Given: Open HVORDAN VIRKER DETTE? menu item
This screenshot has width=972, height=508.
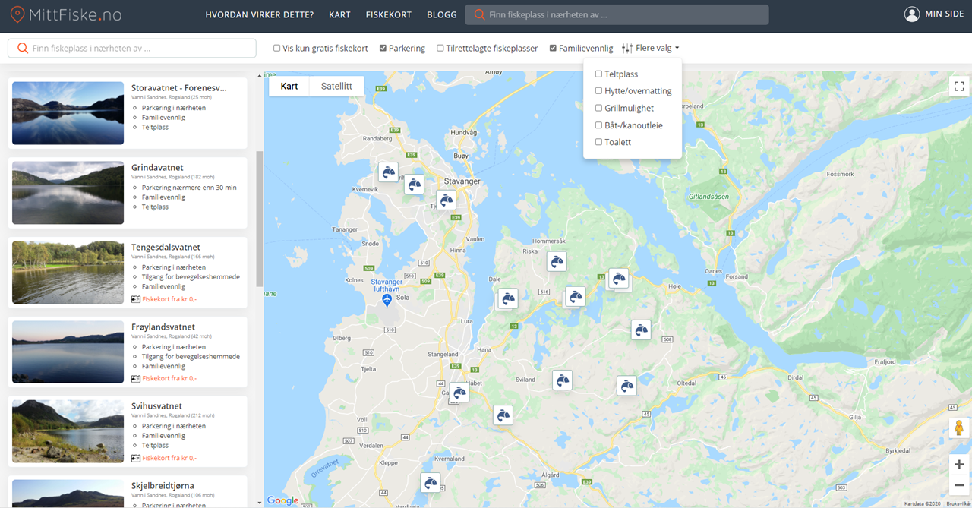Looking at the screenshot, I should (x=260, y=14).
